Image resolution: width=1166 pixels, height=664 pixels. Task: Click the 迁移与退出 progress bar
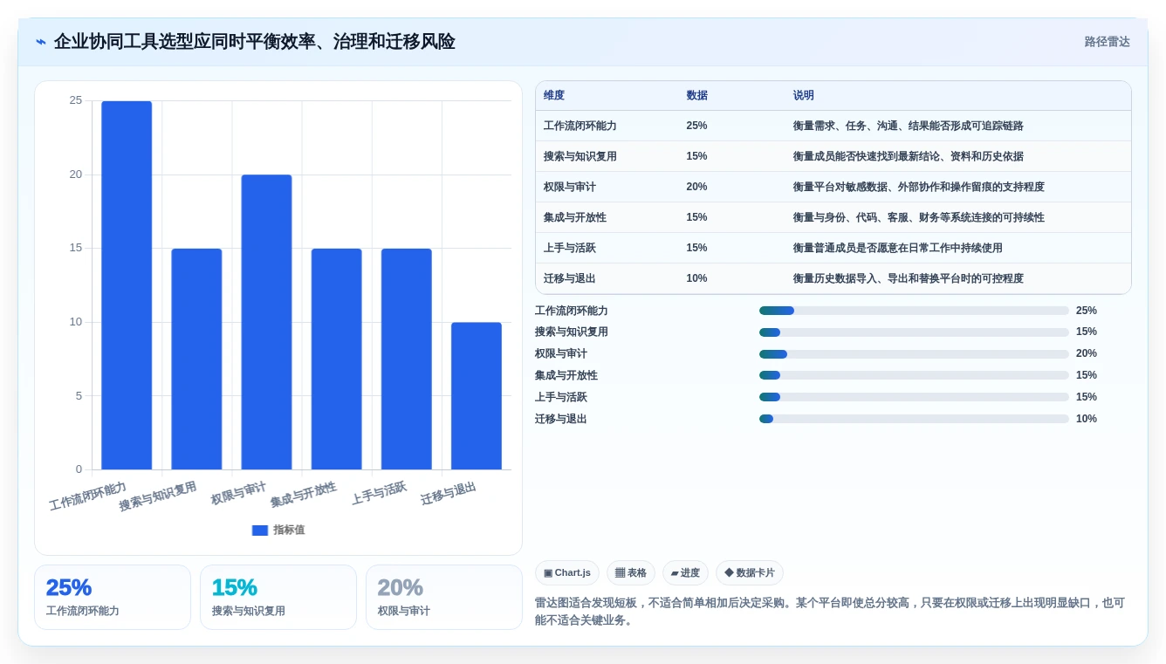coord(914,419)
